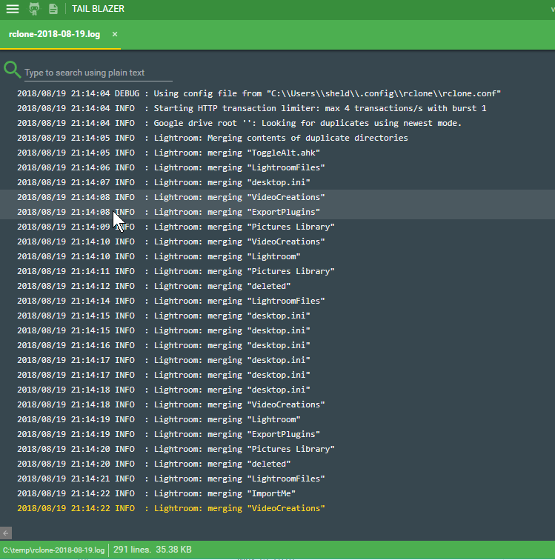
Task: Select the 21:14:08 "ExportPlugins" log line
Action: pyautogui.click(x=169, y=212)
